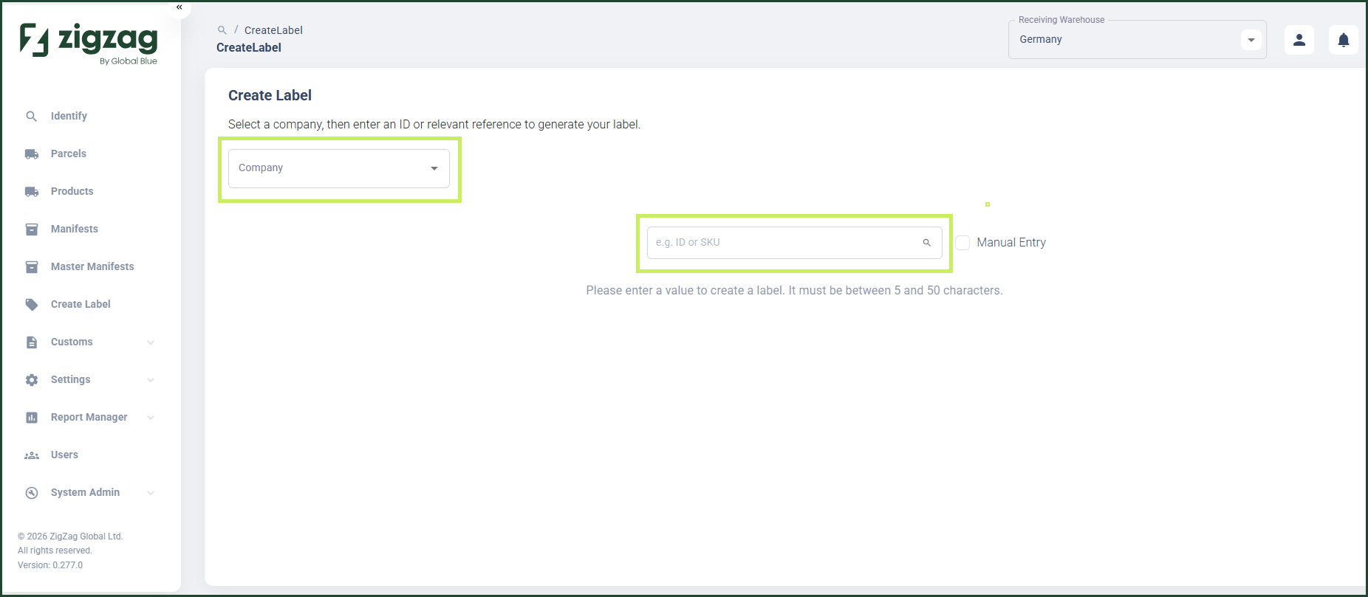Image resolution: width=1368 pixels, height=597 pixels.
Task: Expand the Settings menu chevron
Action: [151, 379]
